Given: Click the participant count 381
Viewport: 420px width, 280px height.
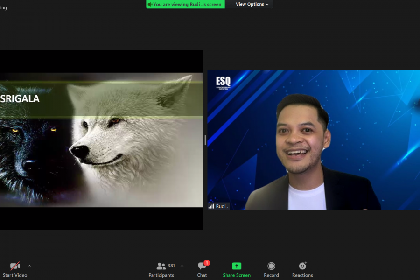Looking at the screenshot, I should [171, 266].
